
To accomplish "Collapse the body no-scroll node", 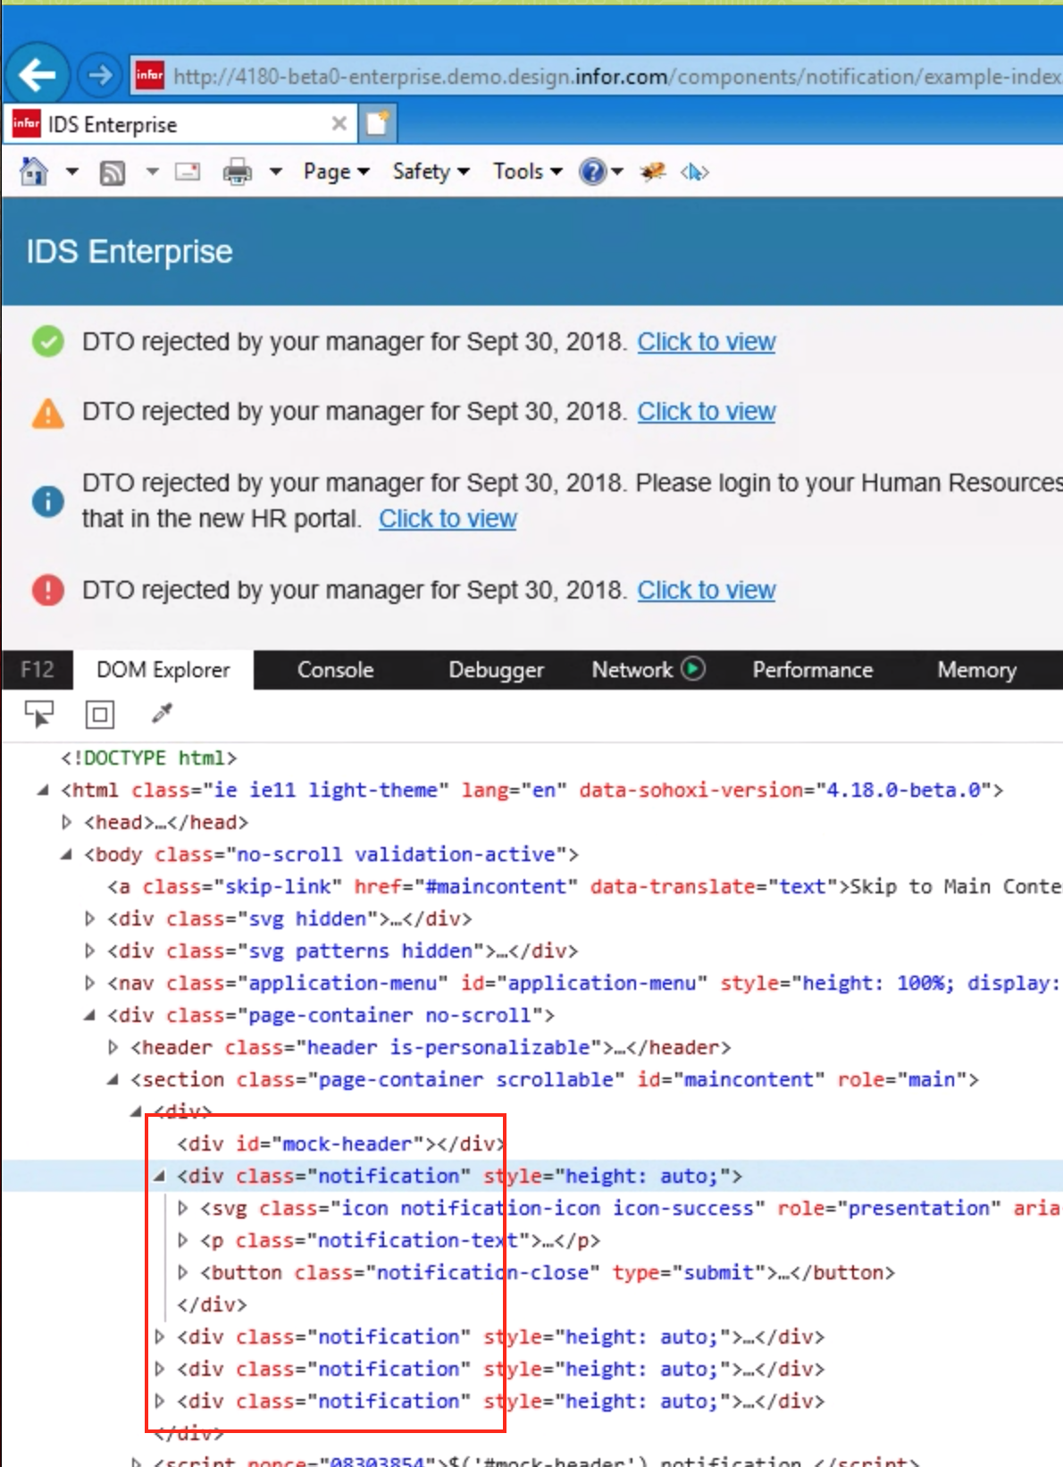I will click(65, 854).
